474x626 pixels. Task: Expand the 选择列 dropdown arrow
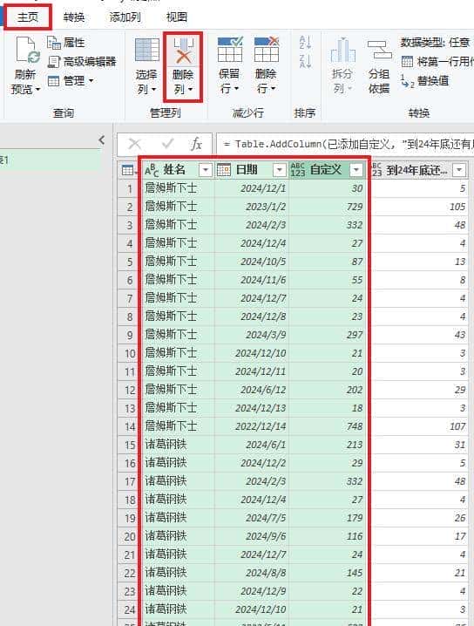153,90
